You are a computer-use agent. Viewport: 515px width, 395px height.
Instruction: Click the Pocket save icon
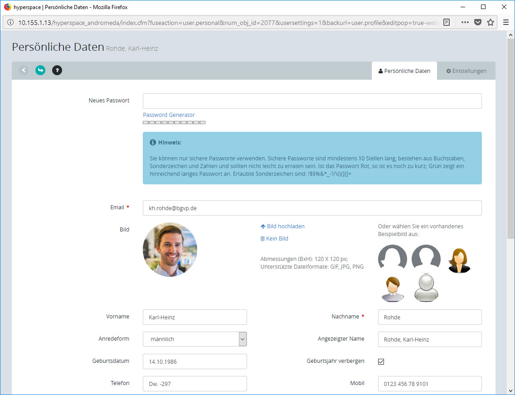pos(477,22)
